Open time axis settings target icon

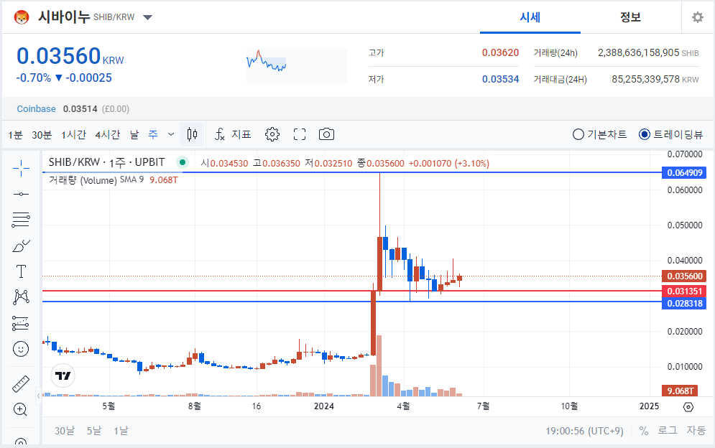point(688,407)
